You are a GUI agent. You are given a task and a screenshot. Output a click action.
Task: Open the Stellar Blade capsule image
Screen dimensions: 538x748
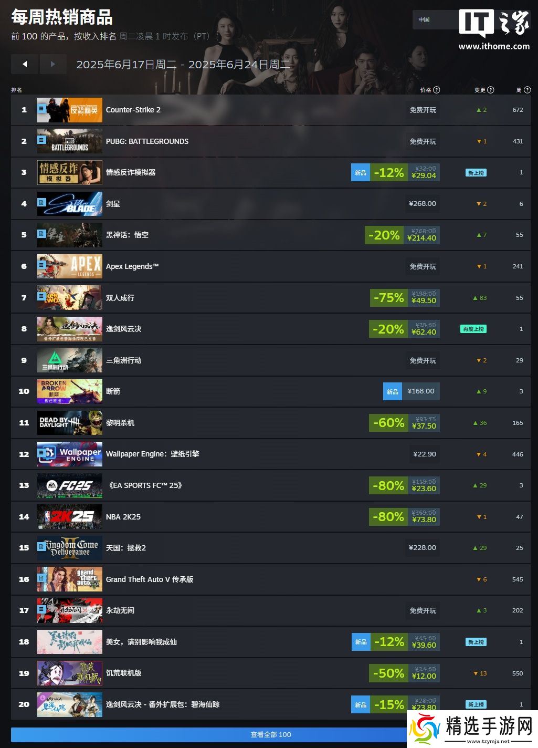[x=70, y=204]
